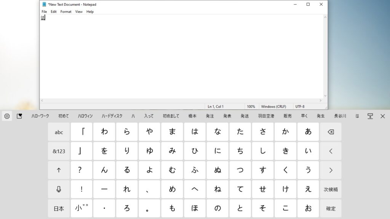Viewport: 390px width, 219px height.
Task: Select suggestion ハローワーク
Action: click(x=40, y=116)
